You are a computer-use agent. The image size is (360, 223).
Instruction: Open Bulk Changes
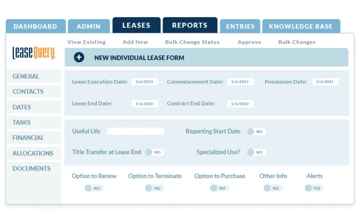297,42
